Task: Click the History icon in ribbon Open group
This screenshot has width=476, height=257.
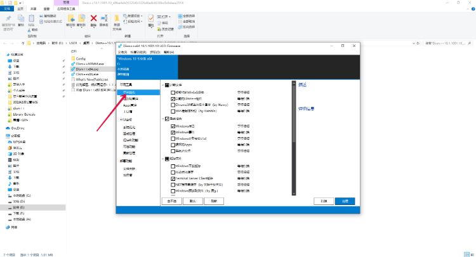Action: coord(159,29)
